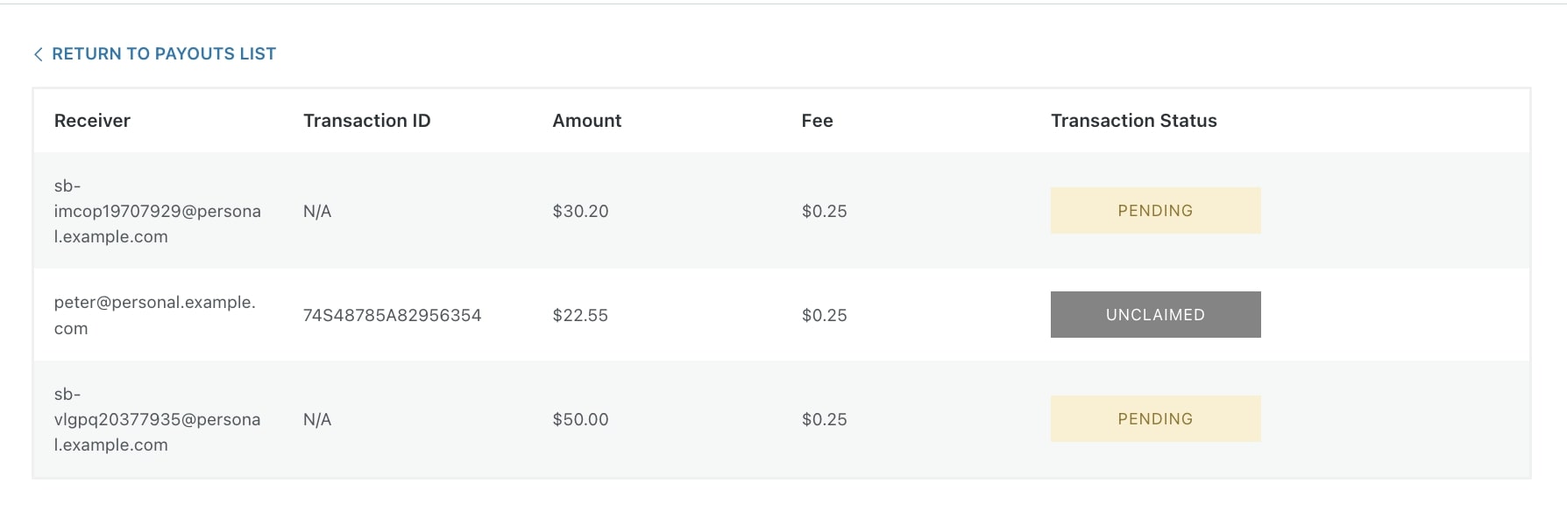
Task: Select peter@personal.example.com receiver
Action: (x=155, y=315)
